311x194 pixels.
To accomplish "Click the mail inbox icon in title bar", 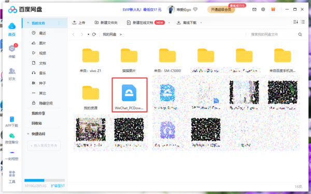I will [255, 9].
